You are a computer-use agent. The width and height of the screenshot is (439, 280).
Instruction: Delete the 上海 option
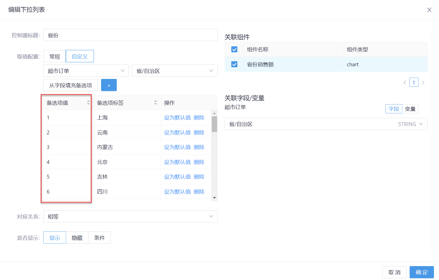tap(199, 117)
